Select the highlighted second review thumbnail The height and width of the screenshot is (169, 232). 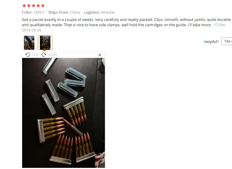point(45,43)
